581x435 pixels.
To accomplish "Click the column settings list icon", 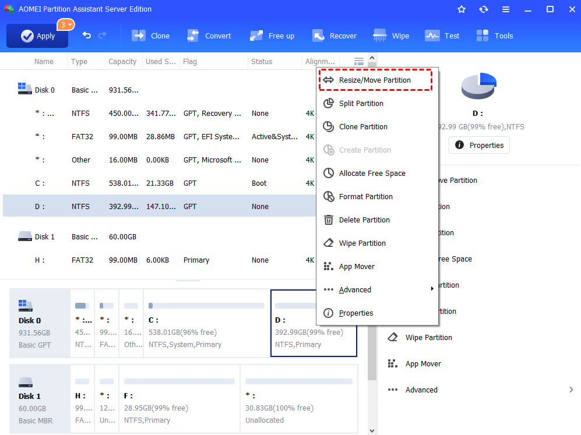I will click(x=358, y=61).
